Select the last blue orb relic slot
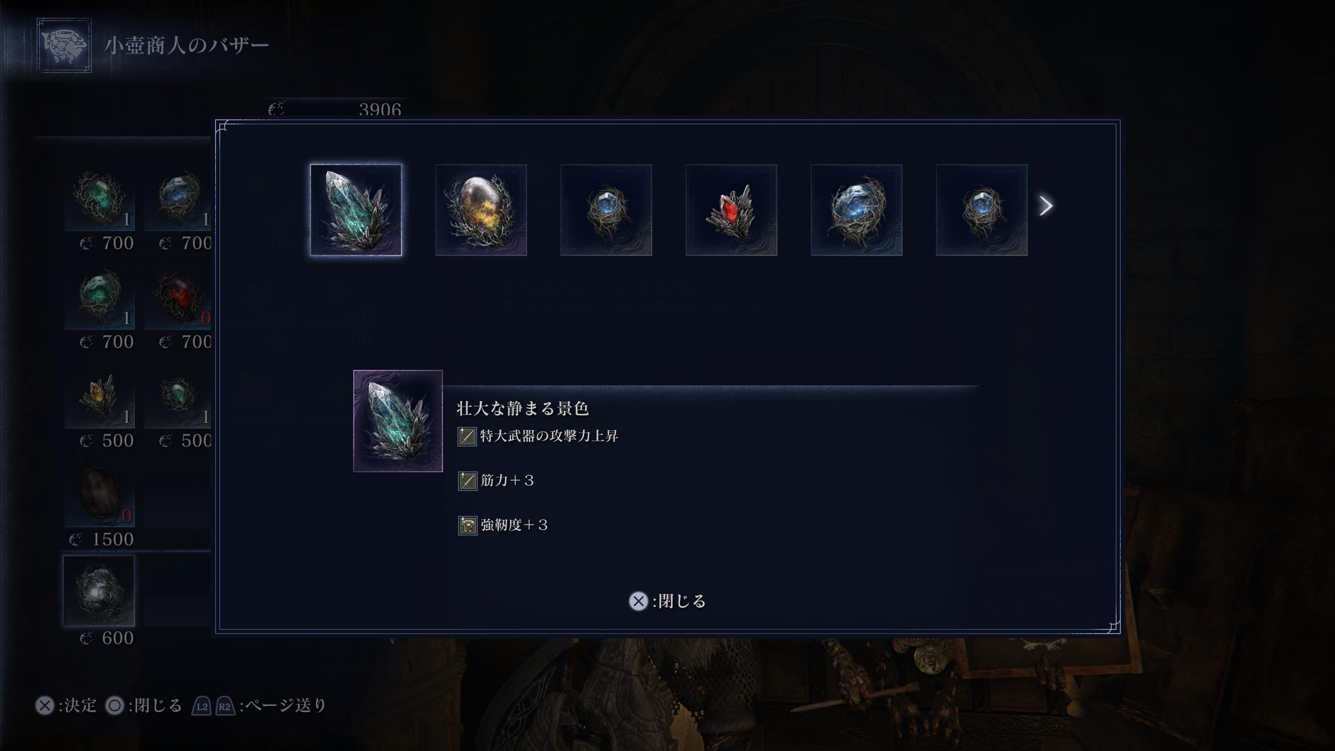Image resolution: width=1335 pixels, height=751 pixels. [x=981, y=210]
